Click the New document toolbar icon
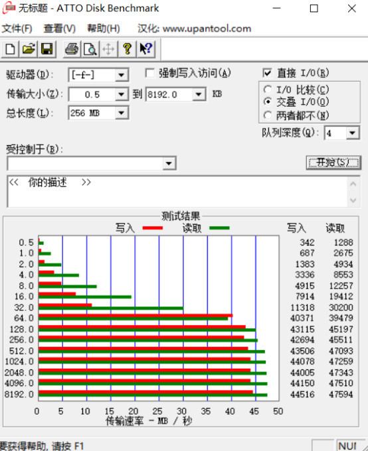The width and height of the screenshot is (368, 451). (x=11, y=49)
